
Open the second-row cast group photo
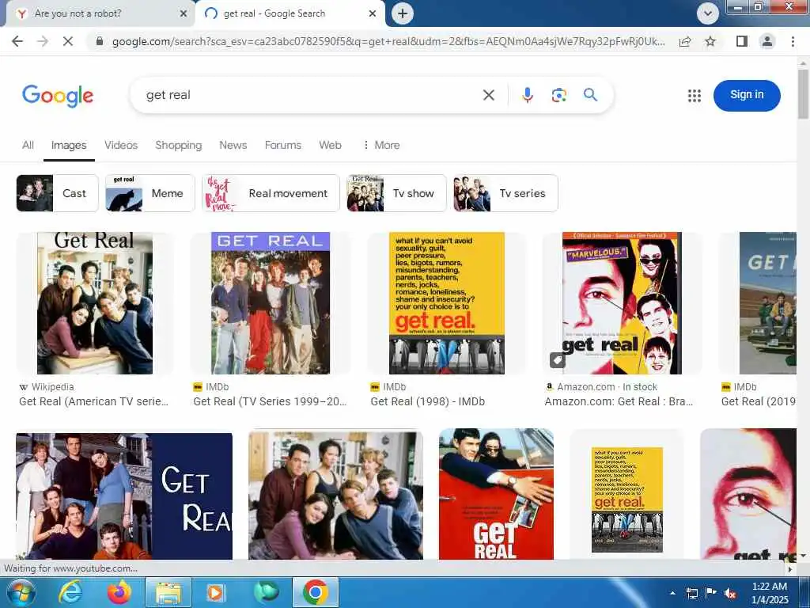[335, 496]
